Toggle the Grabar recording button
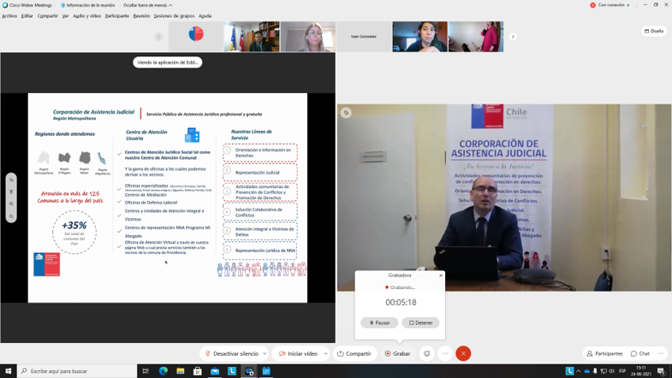The width and height of the screenshot is (672, 378). [x=398, y=353]
